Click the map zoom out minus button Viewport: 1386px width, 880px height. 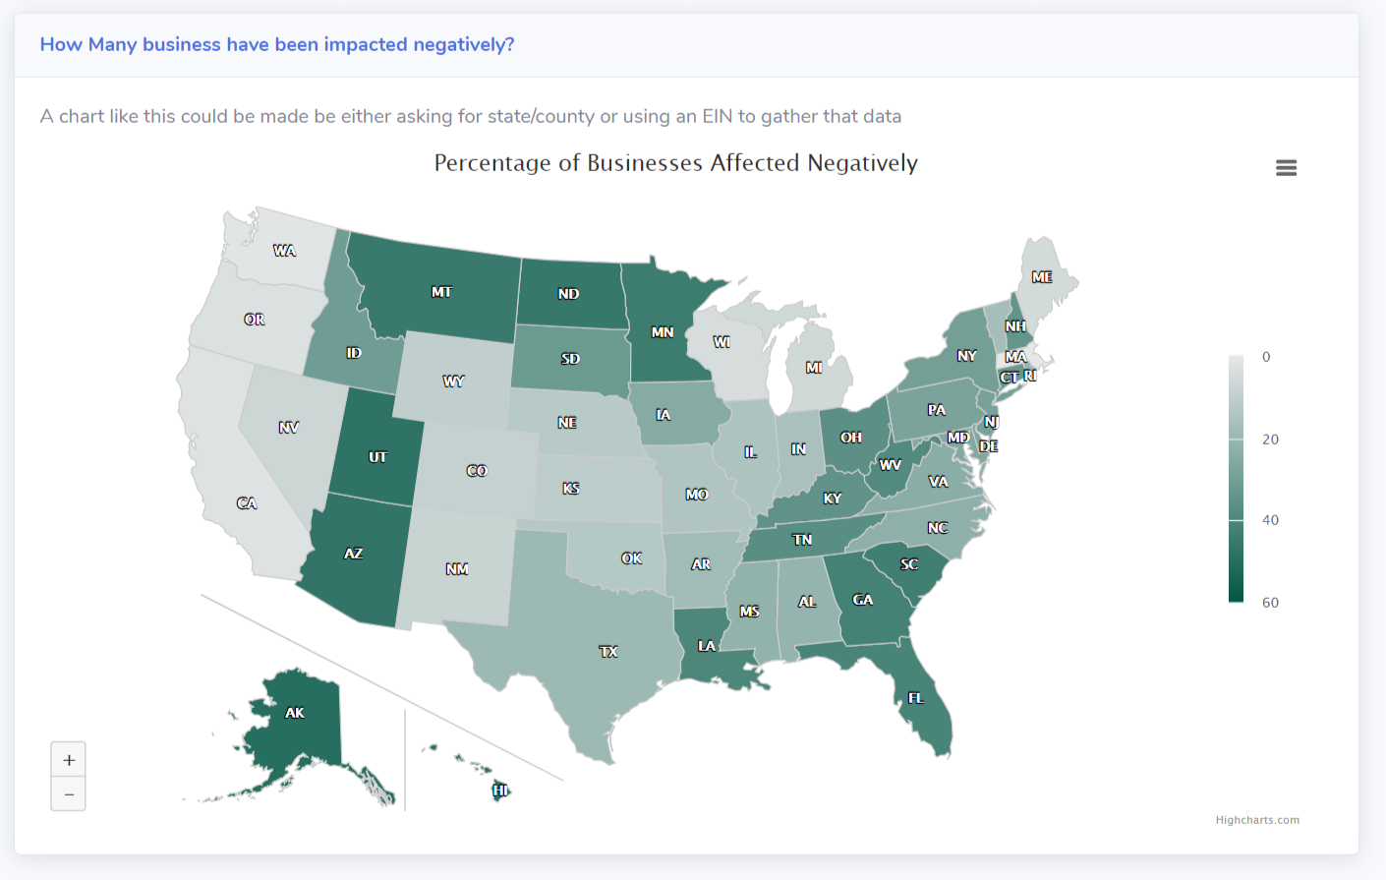(69, 793)
